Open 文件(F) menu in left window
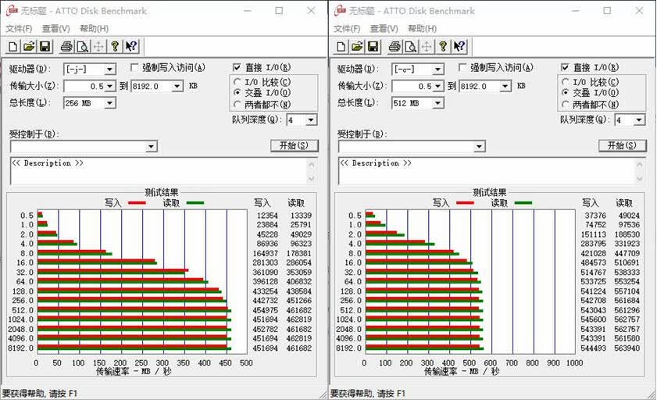657x400 pixels. coord(19,28)
